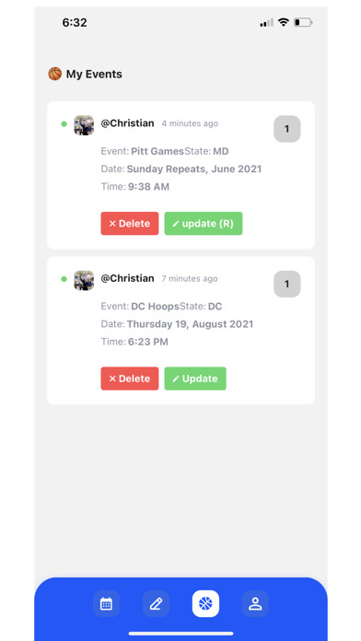Image resolution: width=361 pixels, height=641 pixels.
Task: Tap the cellular signal bars icon
Action: pyautogui.click(x=266, y=22)
